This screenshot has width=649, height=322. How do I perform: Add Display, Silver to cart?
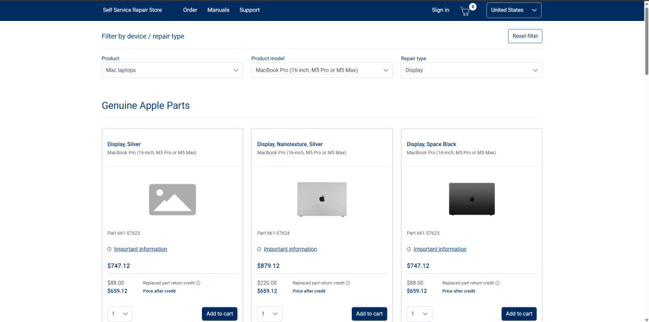(220, 314)
